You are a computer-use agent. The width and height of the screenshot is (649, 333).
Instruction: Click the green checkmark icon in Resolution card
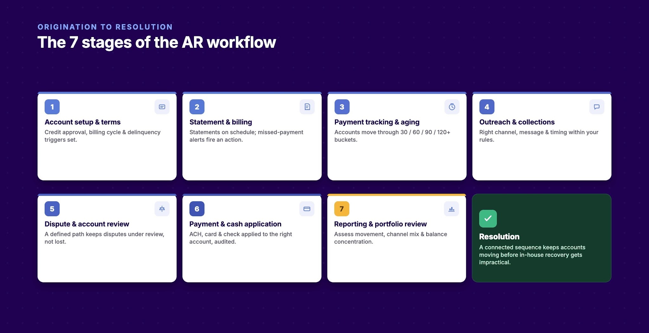[x=488, y=219]
